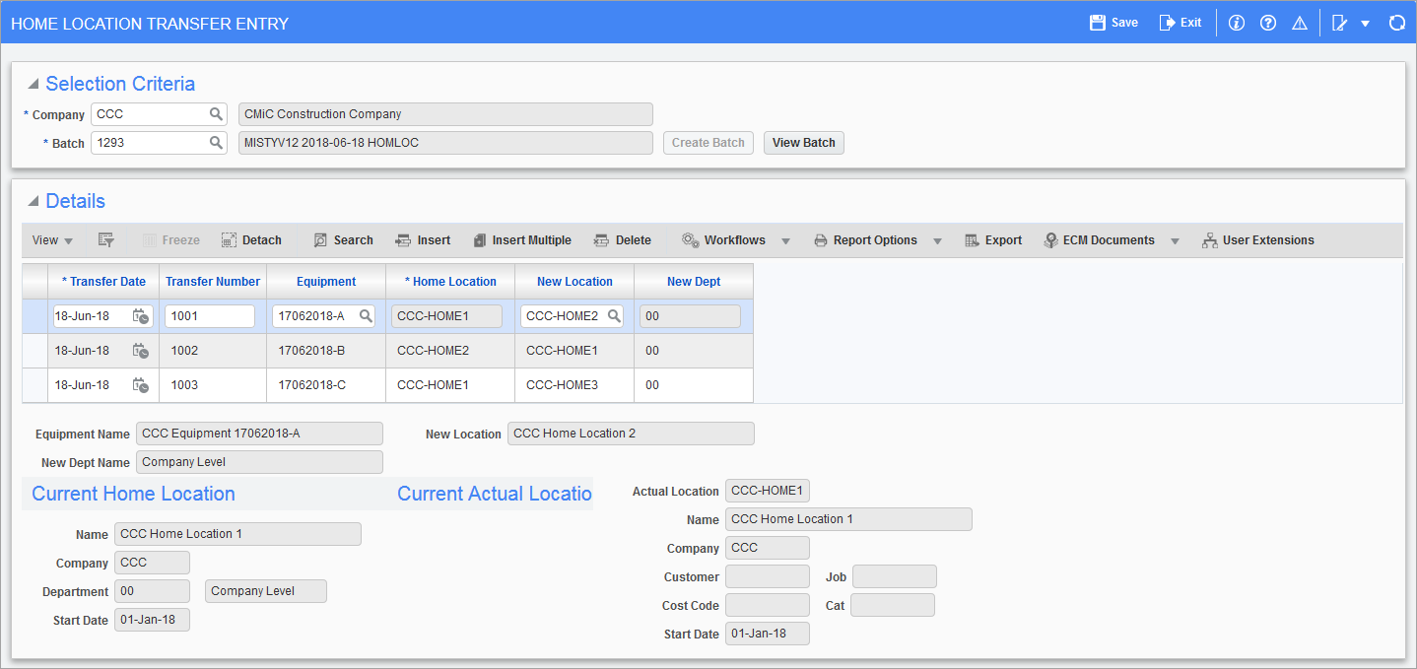Click the View Batch button

click(x=803, y=142)
